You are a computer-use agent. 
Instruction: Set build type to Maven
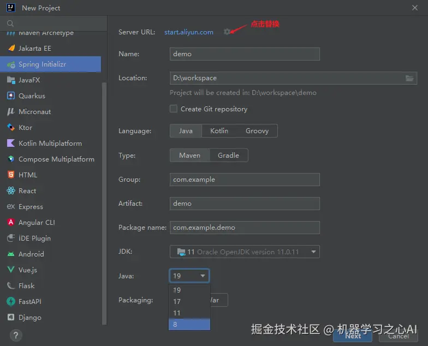coord(190,156)
